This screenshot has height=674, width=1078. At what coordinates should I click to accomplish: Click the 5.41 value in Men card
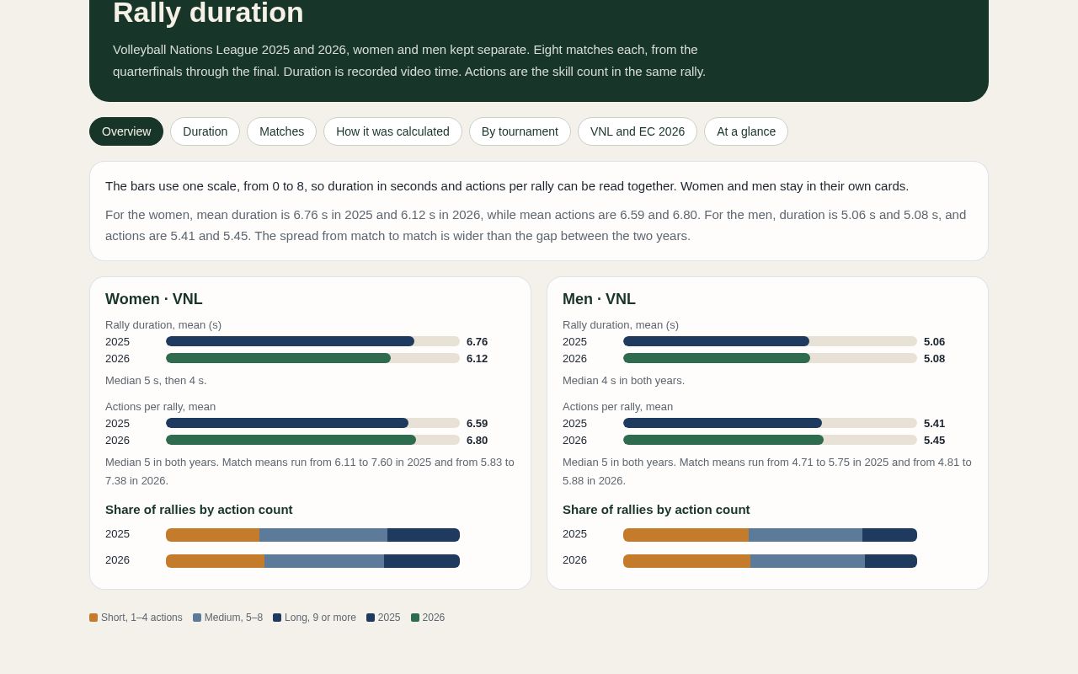(935, 423)
